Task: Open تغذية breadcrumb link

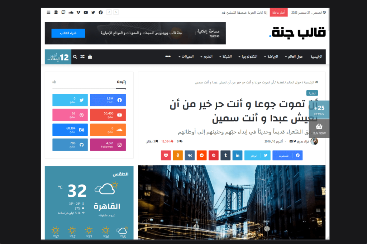Action: click(280, 82)
